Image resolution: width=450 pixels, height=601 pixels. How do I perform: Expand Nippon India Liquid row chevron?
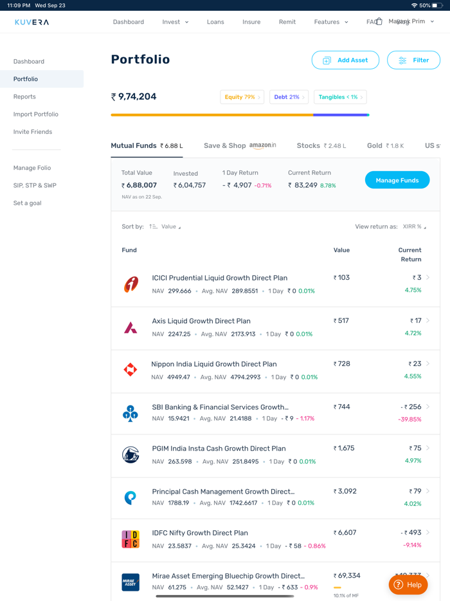pos(428,364)
